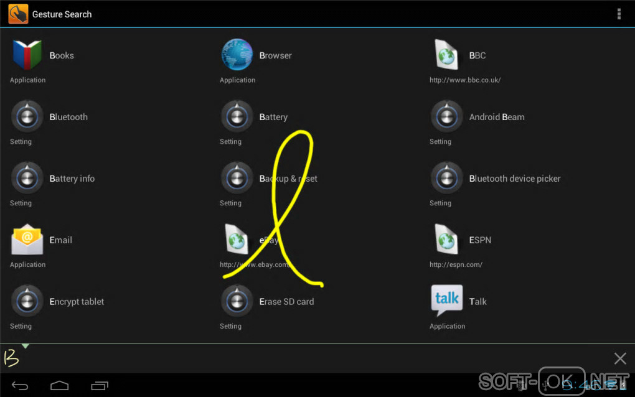Choose the Erase SD card label
635x397 pixels.
286,302
